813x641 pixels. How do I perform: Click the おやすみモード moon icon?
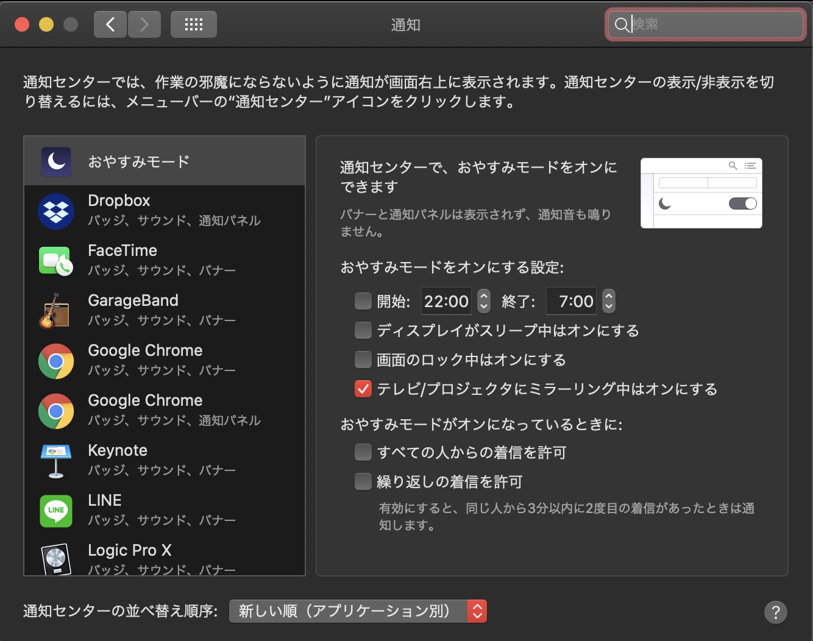click(x=56, y=161)
